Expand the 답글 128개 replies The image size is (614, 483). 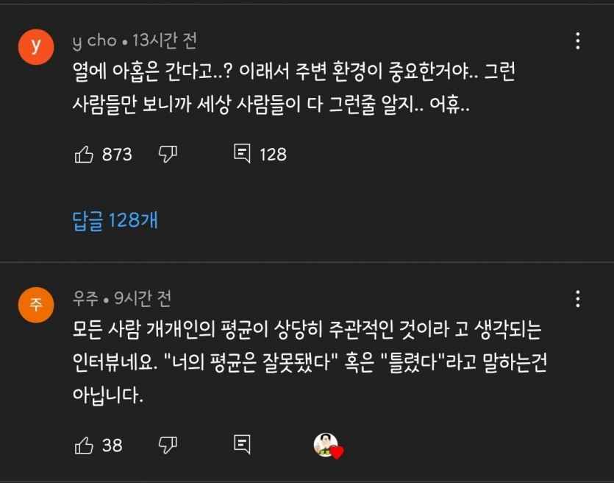click(115, 220)
